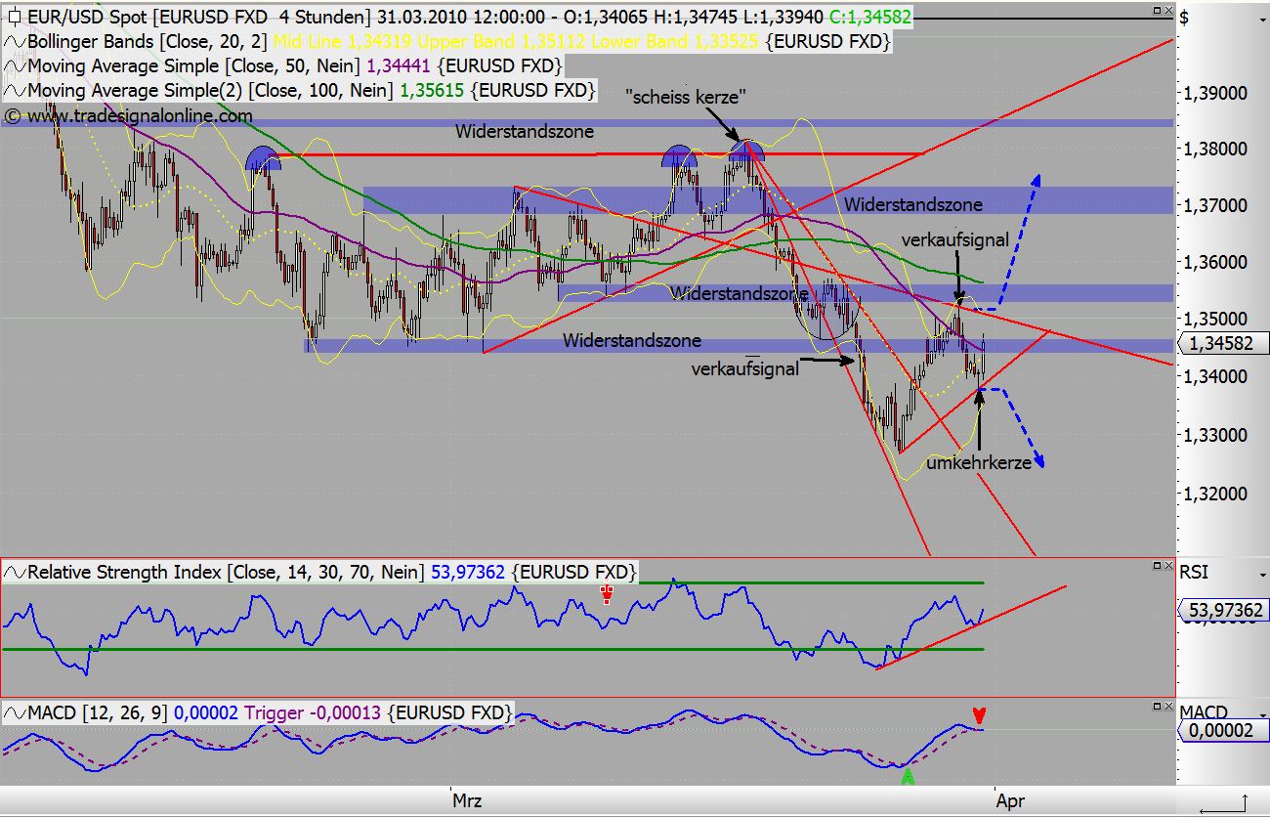Click the Mrz label on the time axis

click(x=466, y=800)
